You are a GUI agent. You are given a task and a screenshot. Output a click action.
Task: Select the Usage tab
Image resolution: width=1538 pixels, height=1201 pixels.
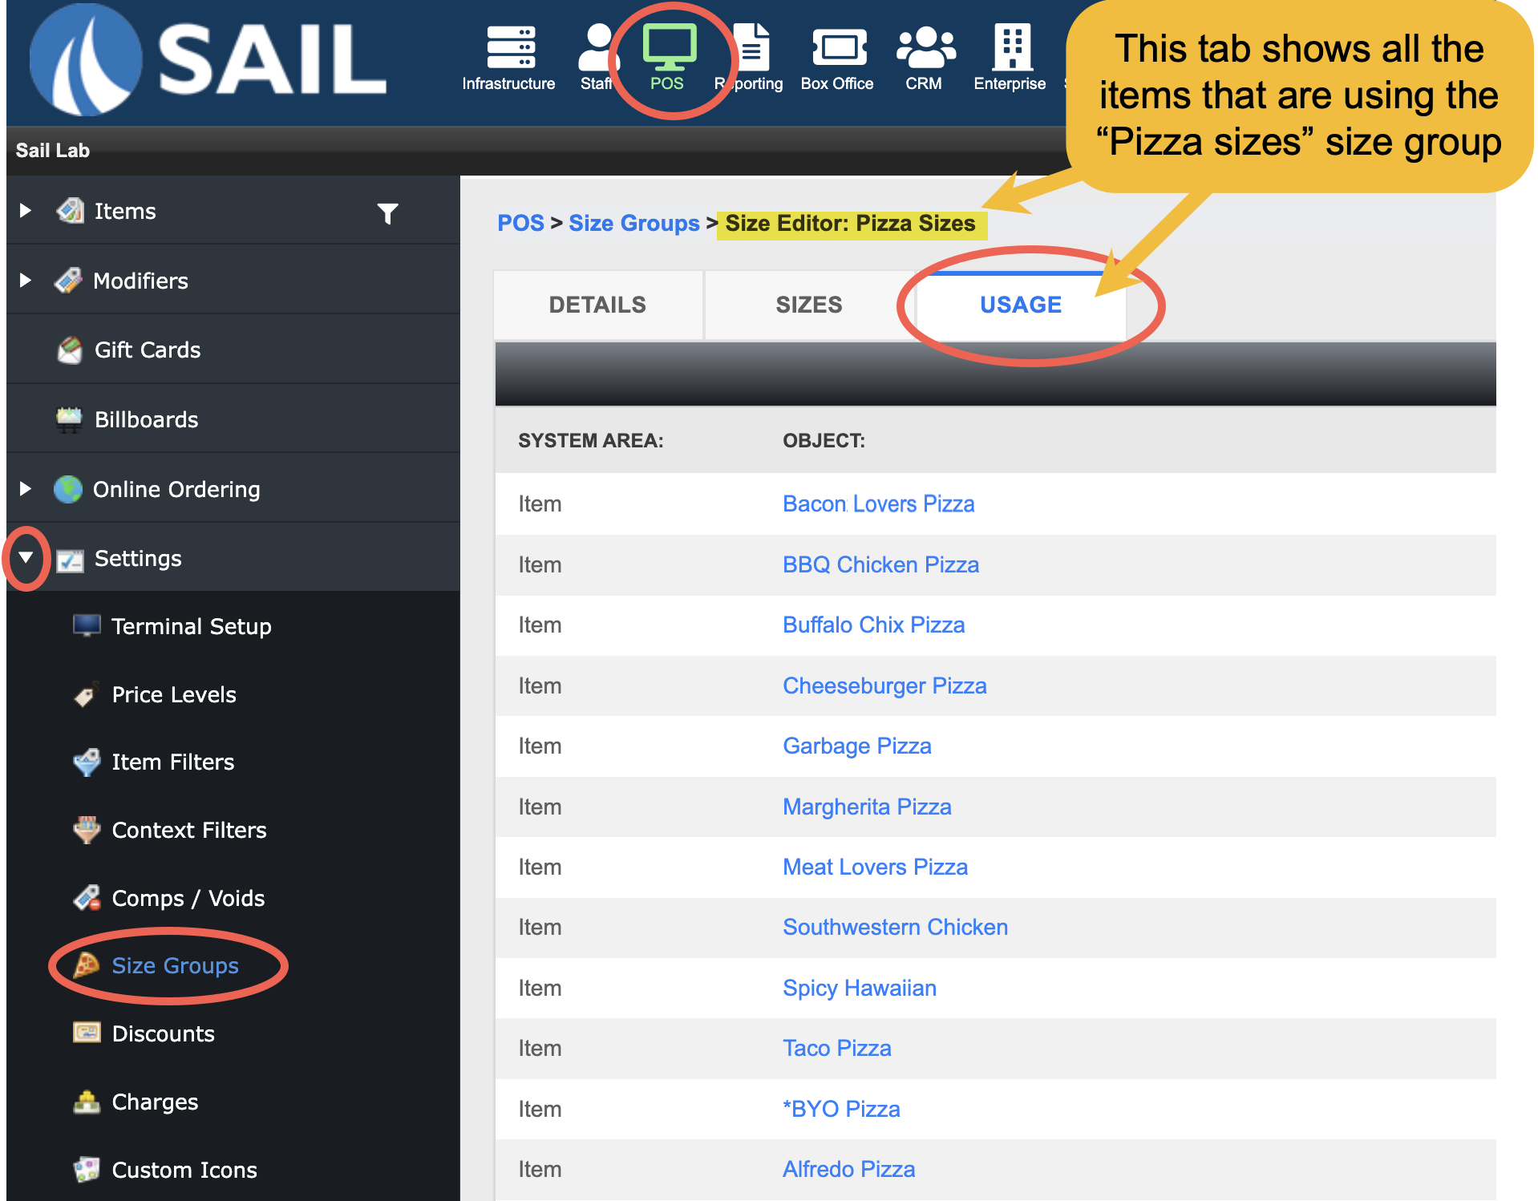point(1020,305)
